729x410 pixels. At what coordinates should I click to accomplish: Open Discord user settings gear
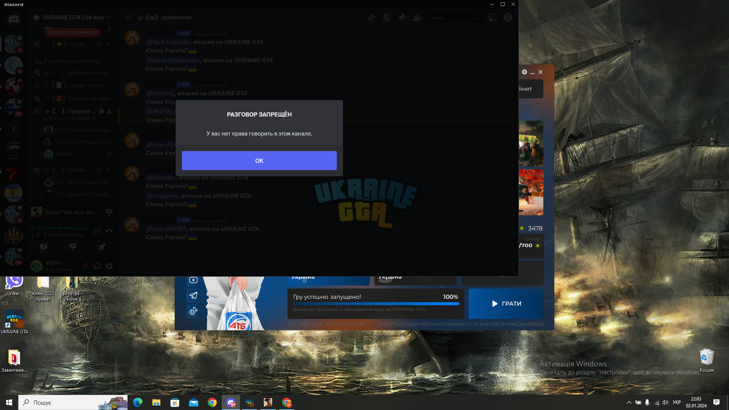click(x=109, y=266)
